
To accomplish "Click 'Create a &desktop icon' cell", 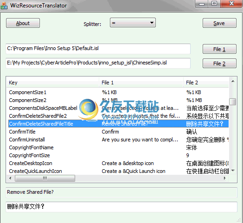I will (128, 163).
